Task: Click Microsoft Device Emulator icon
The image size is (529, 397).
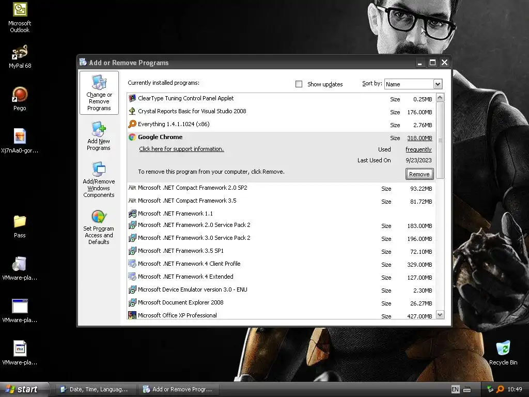Action: [x=132, y=289]
